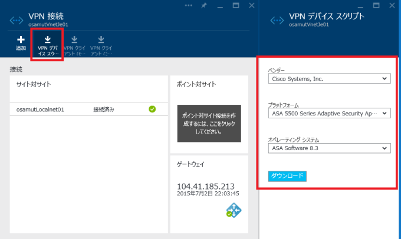Download the VPN デバイス スクリプト toolbar item

(x=47, y=45)
